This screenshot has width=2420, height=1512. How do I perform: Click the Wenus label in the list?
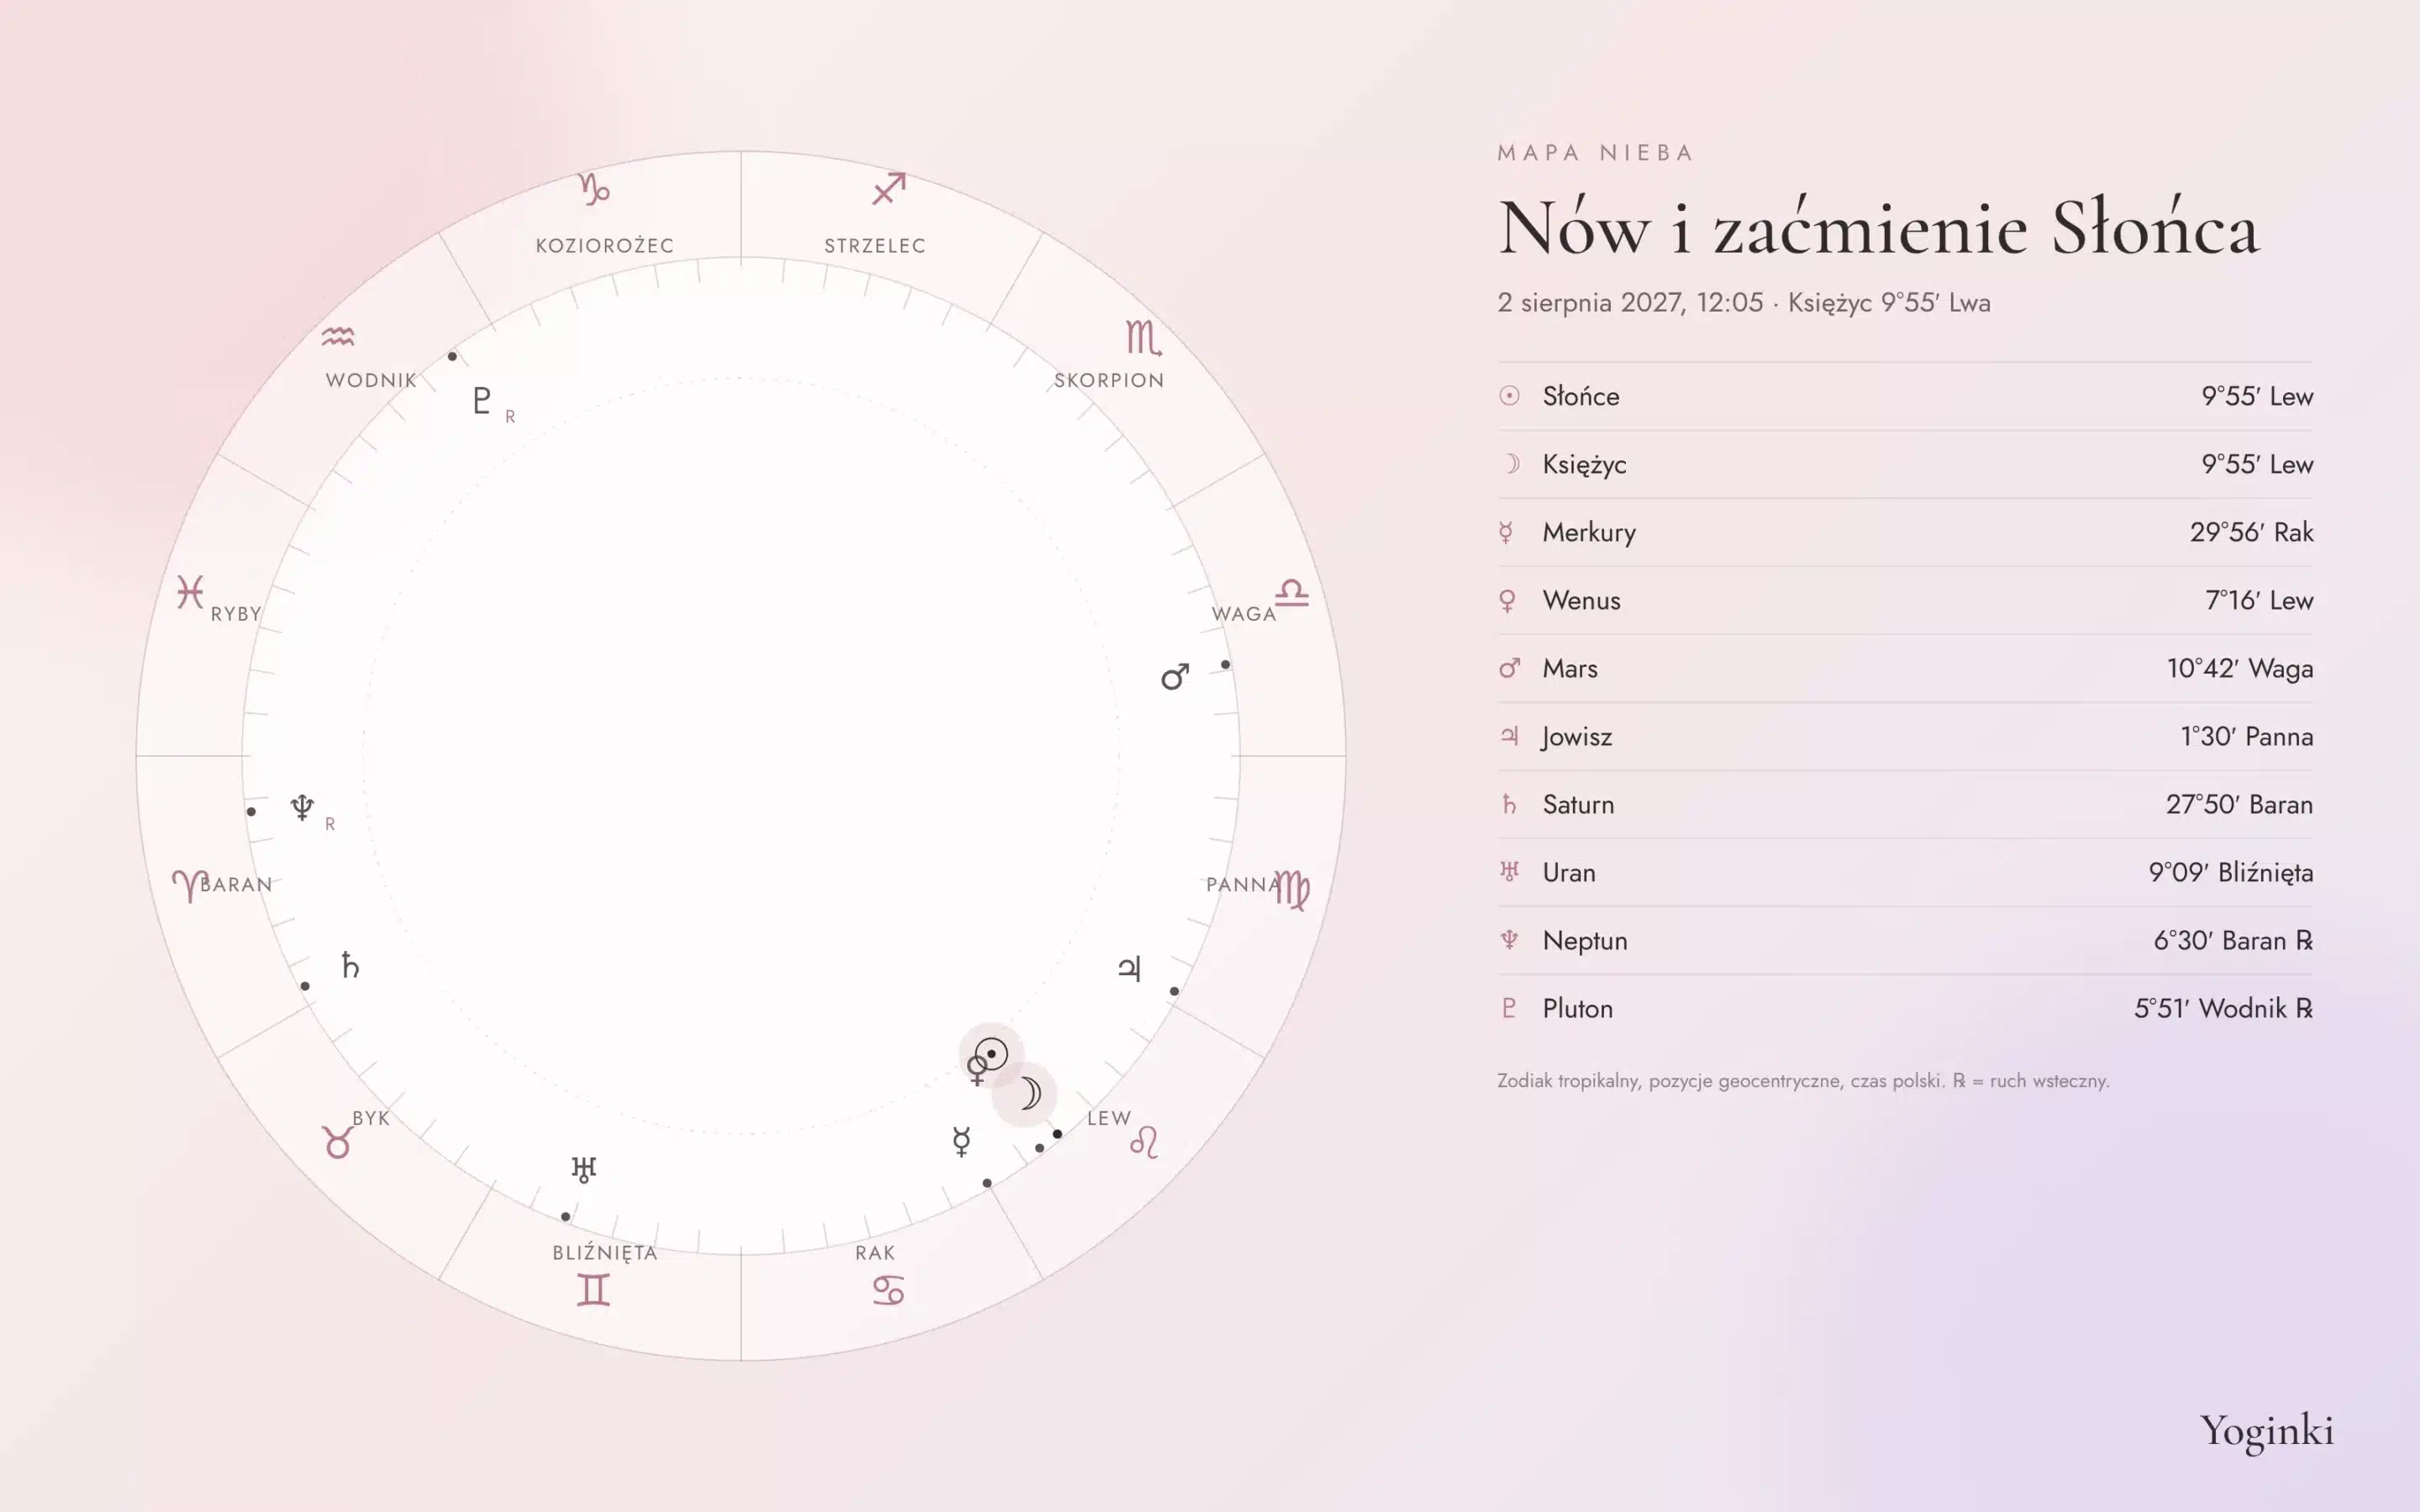pyautogui.click(x=1581, y=600)
